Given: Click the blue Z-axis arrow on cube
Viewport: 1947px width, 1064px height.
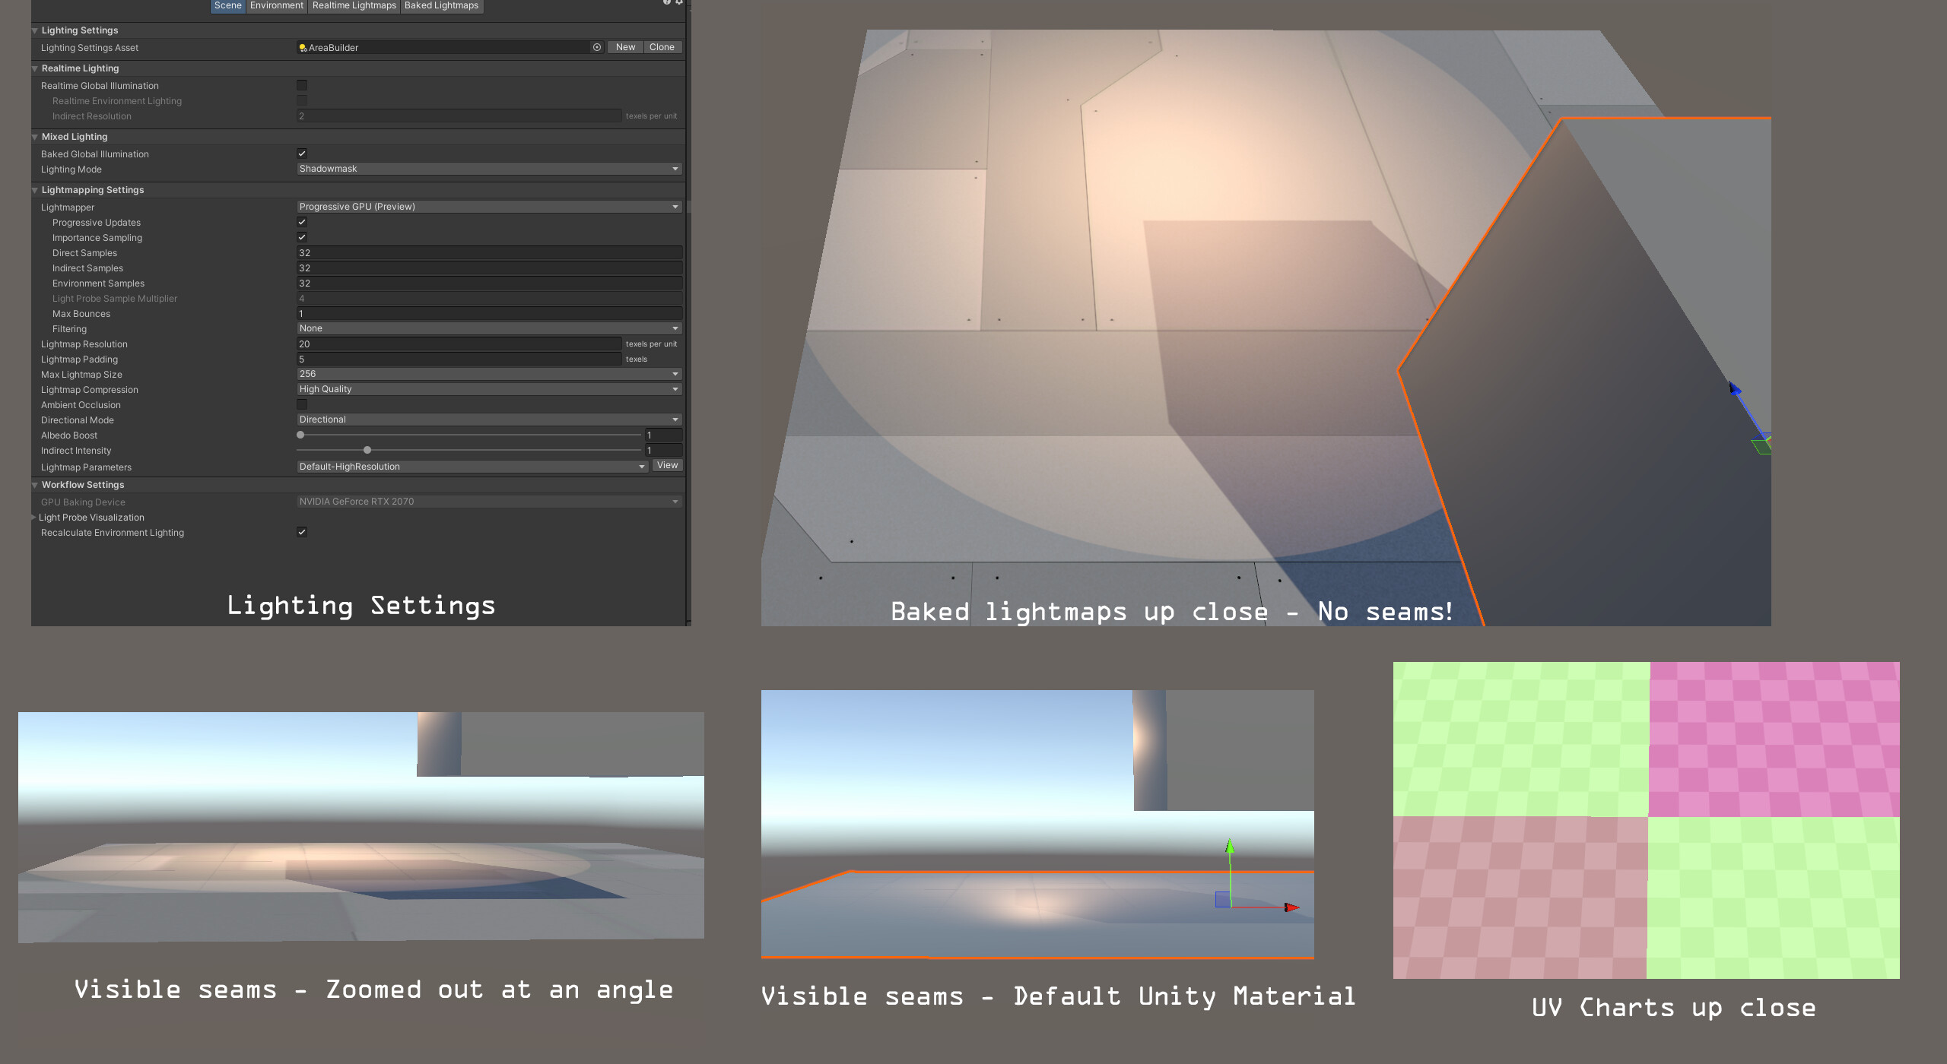Looking at the screenshot, I should coord(1735,388).
